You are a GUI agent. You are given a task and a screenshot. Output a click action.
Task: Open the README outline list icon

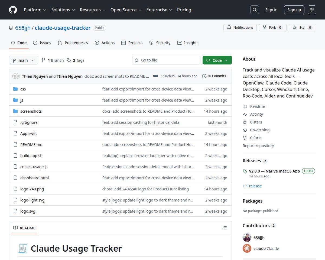tap(225, 228)
